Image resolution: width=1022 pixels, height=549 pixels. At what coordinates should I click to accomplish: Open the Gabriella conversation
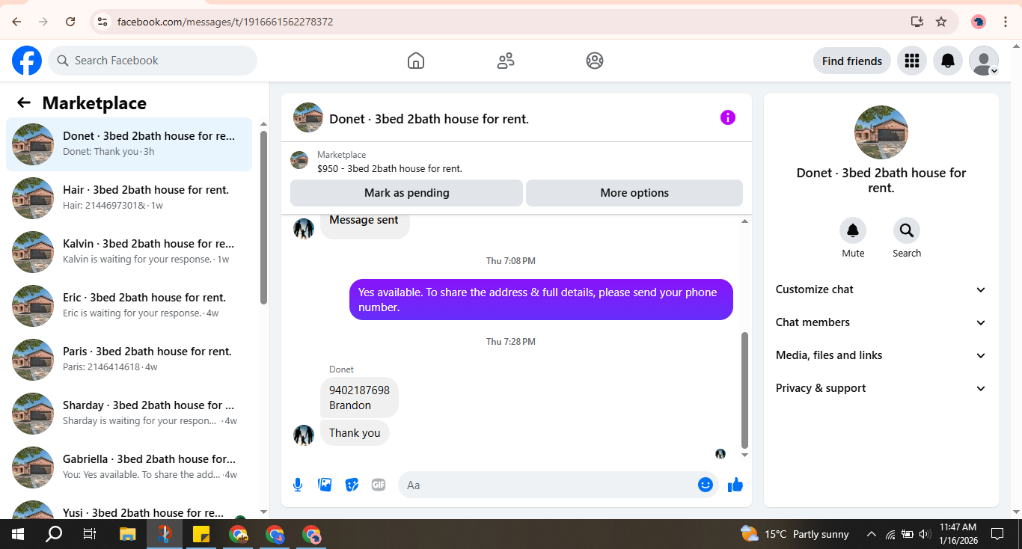click(129, 467)
